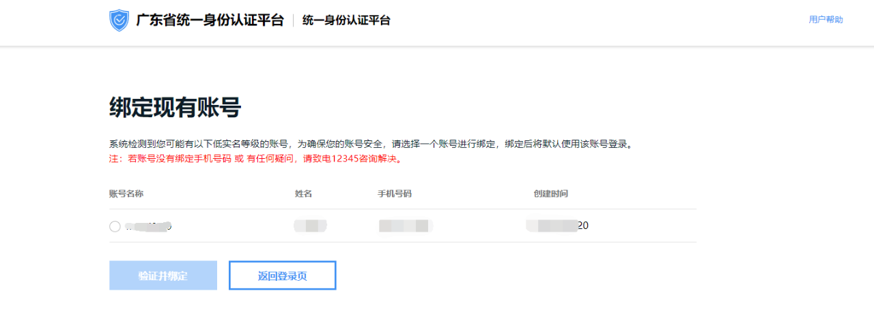874x334 pixels.
Task: Click the 账号名称 column header
Action: [x=126, y=194]
